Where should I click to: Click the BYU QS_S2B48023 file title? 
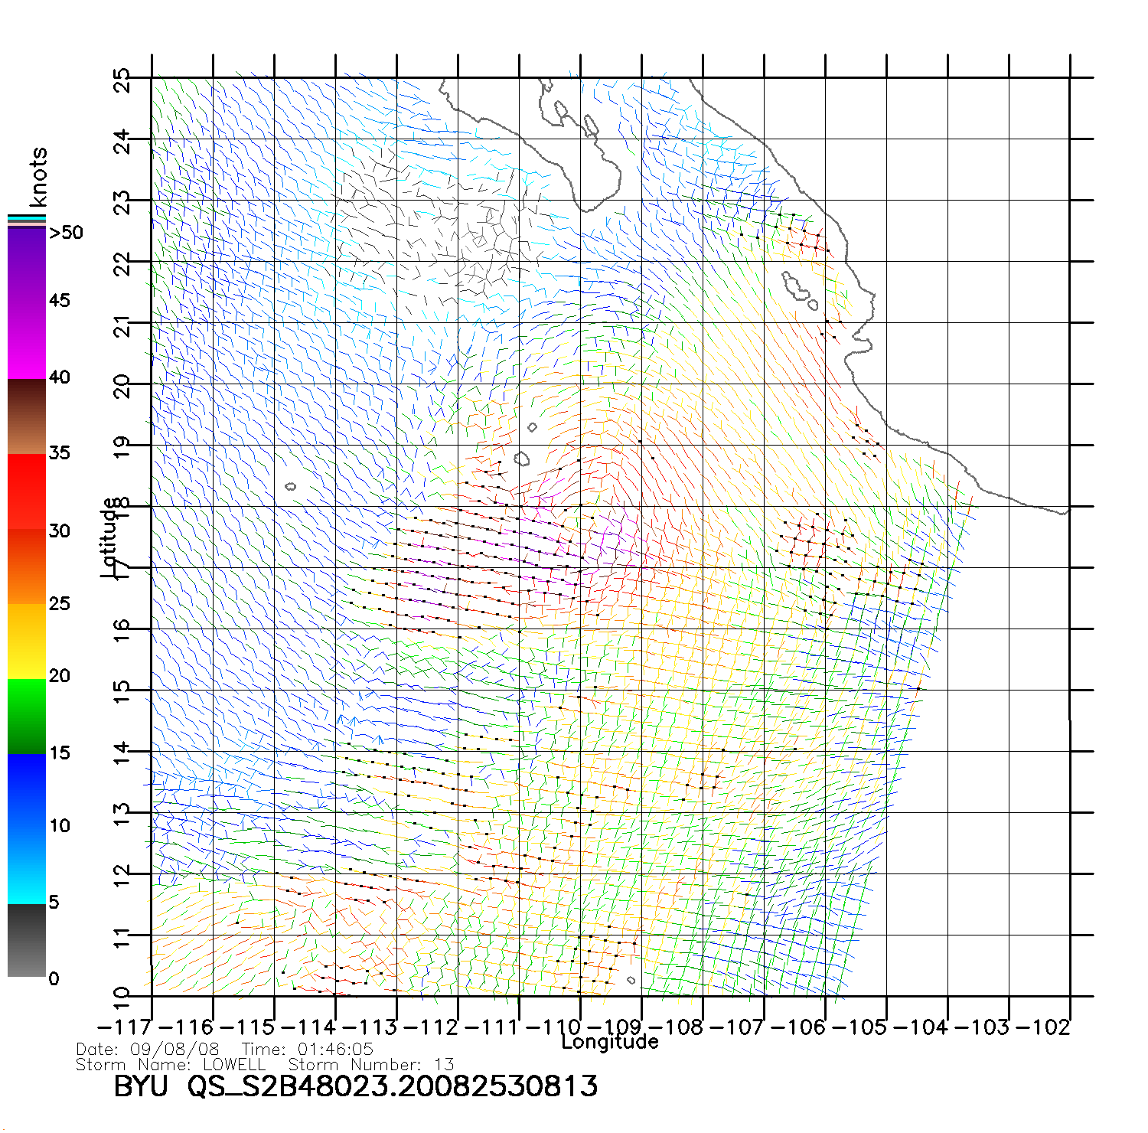[355, 1087]
